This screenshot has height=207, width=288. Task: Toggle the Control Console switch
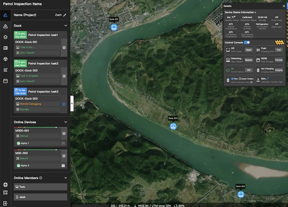pos(247,43)
